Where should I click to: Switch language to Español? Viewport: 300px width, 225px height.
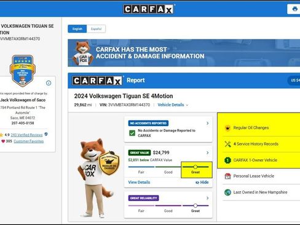point(96,29)
